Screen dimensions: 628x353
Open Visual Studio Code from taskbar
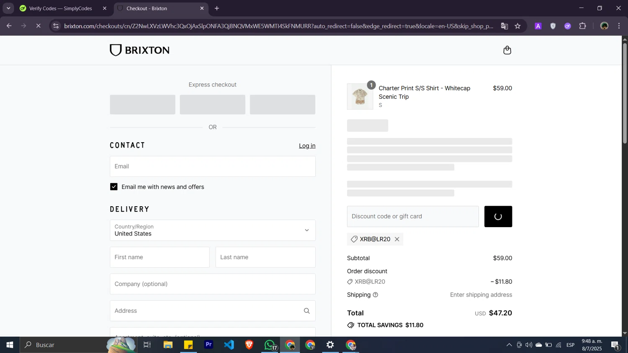[229, 345]
